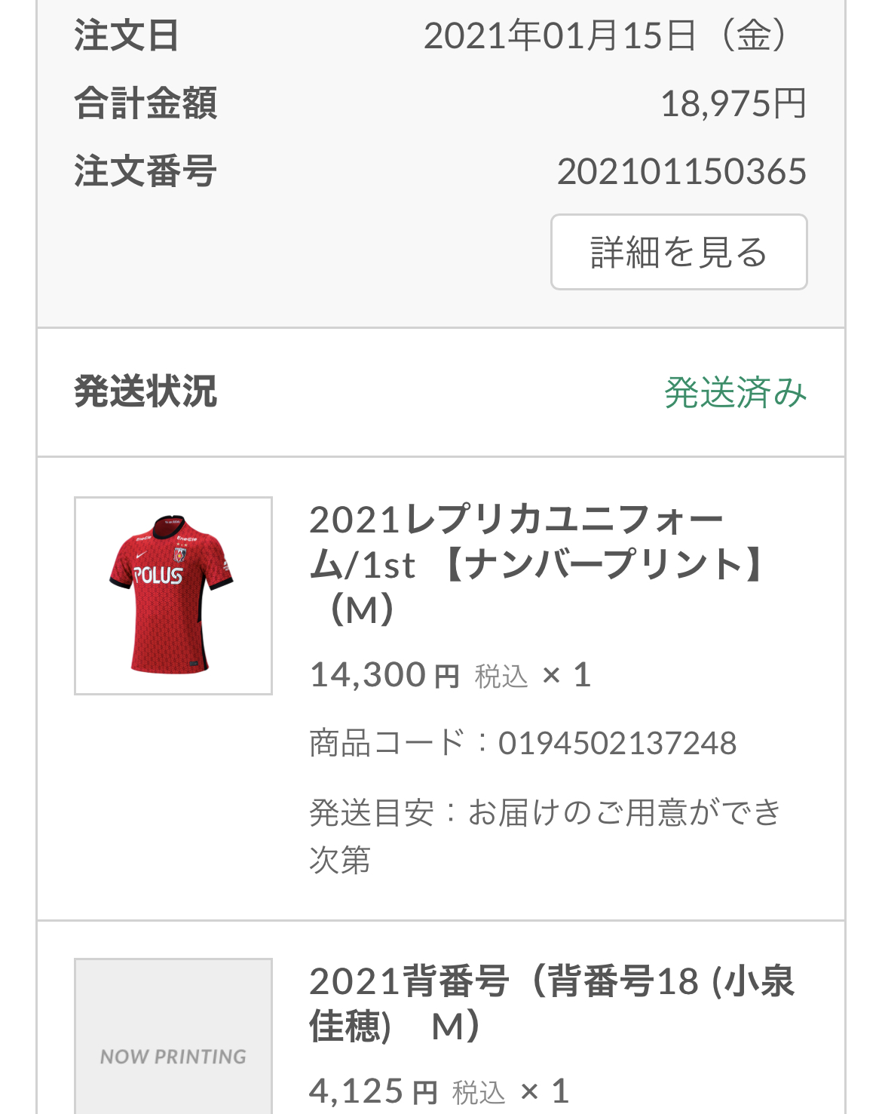882x1114 pixels.
Task: Click the 注文日 label
Action: coord(127,36)
